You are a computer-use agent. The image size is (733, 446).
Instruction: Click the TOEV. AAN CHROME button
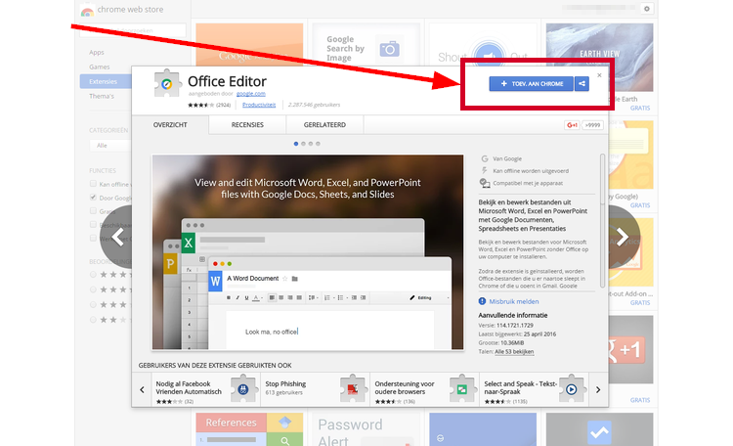(x=531, y=84)
